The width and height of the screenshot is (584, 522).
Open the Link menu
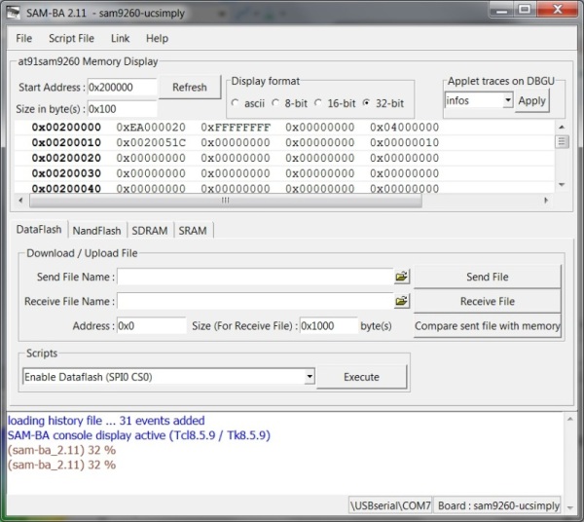click(120, 38)
